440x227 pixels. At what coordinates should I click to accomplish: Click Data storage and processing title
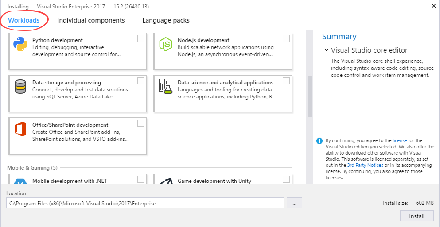point(67,83)
